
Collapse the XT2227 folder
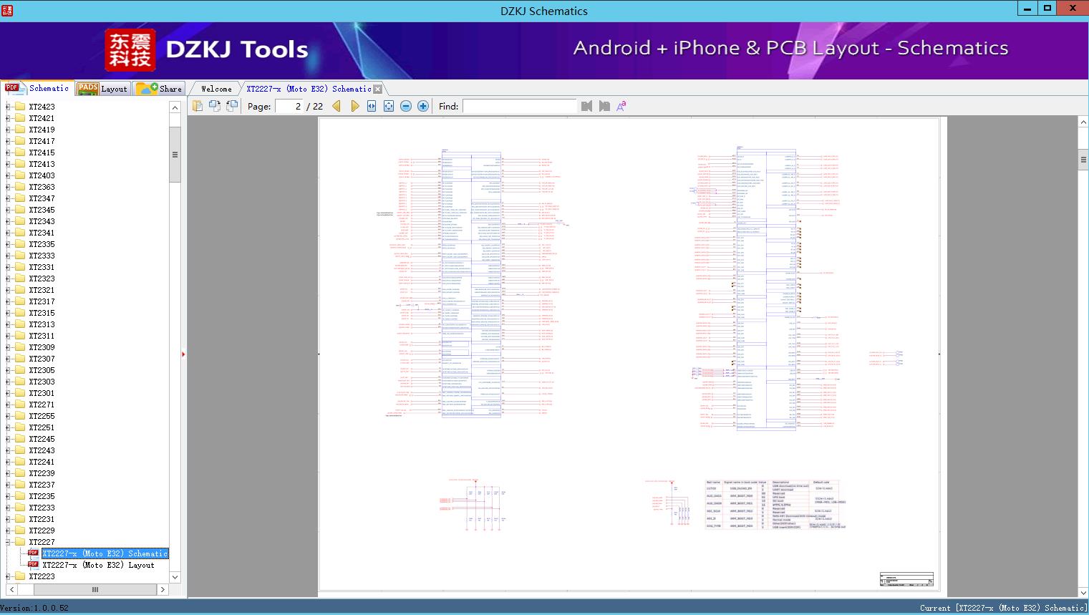point(7,542)
